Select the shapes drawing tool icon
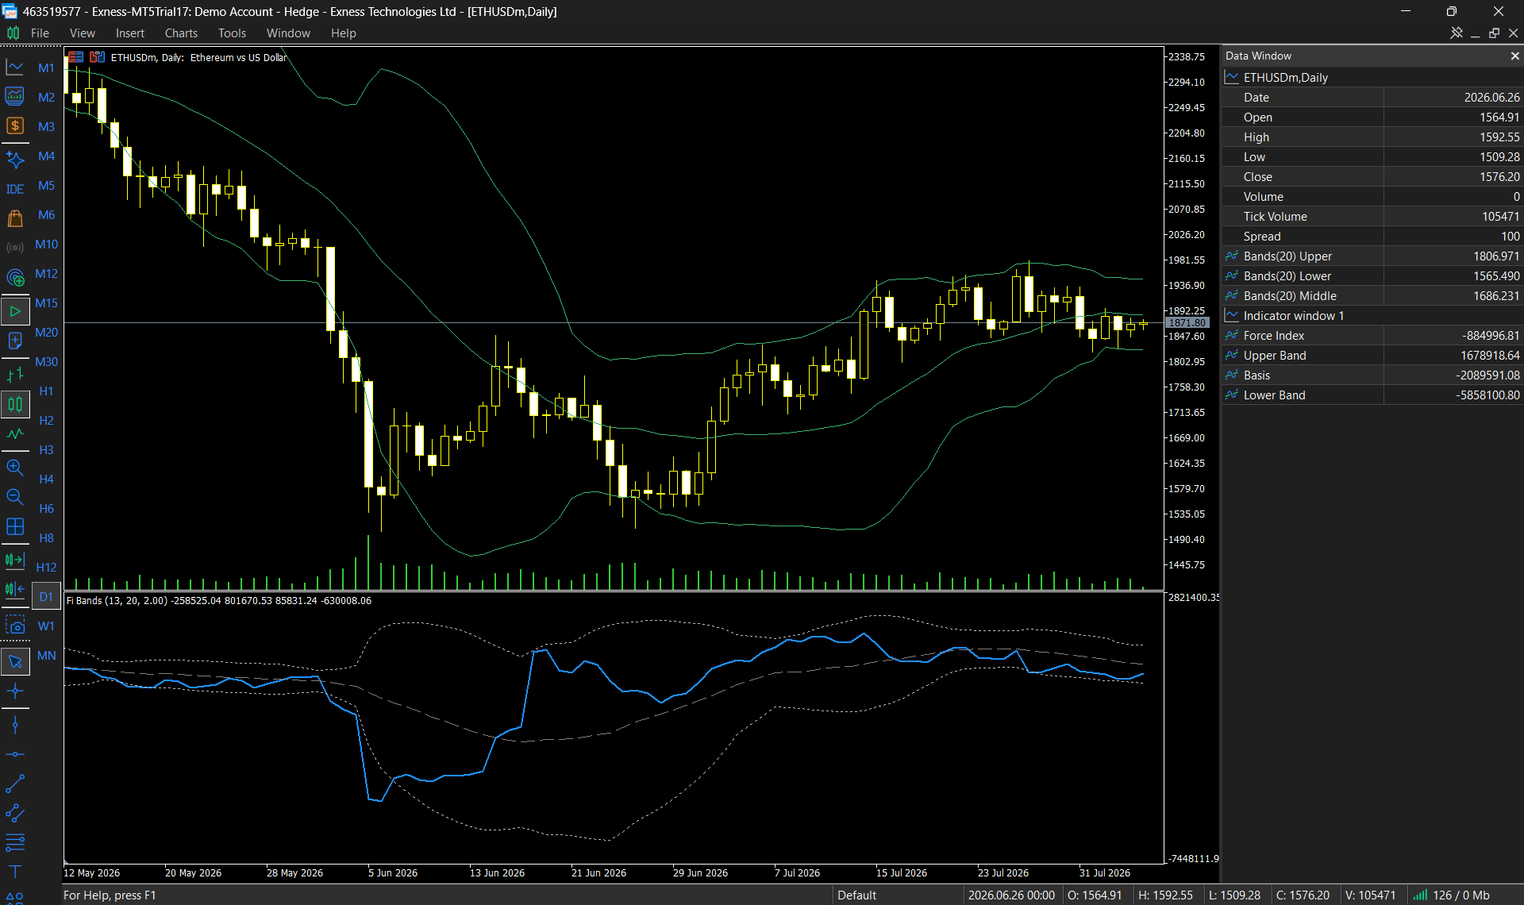This screenshot has height=905, width=1524. point(15,898)
